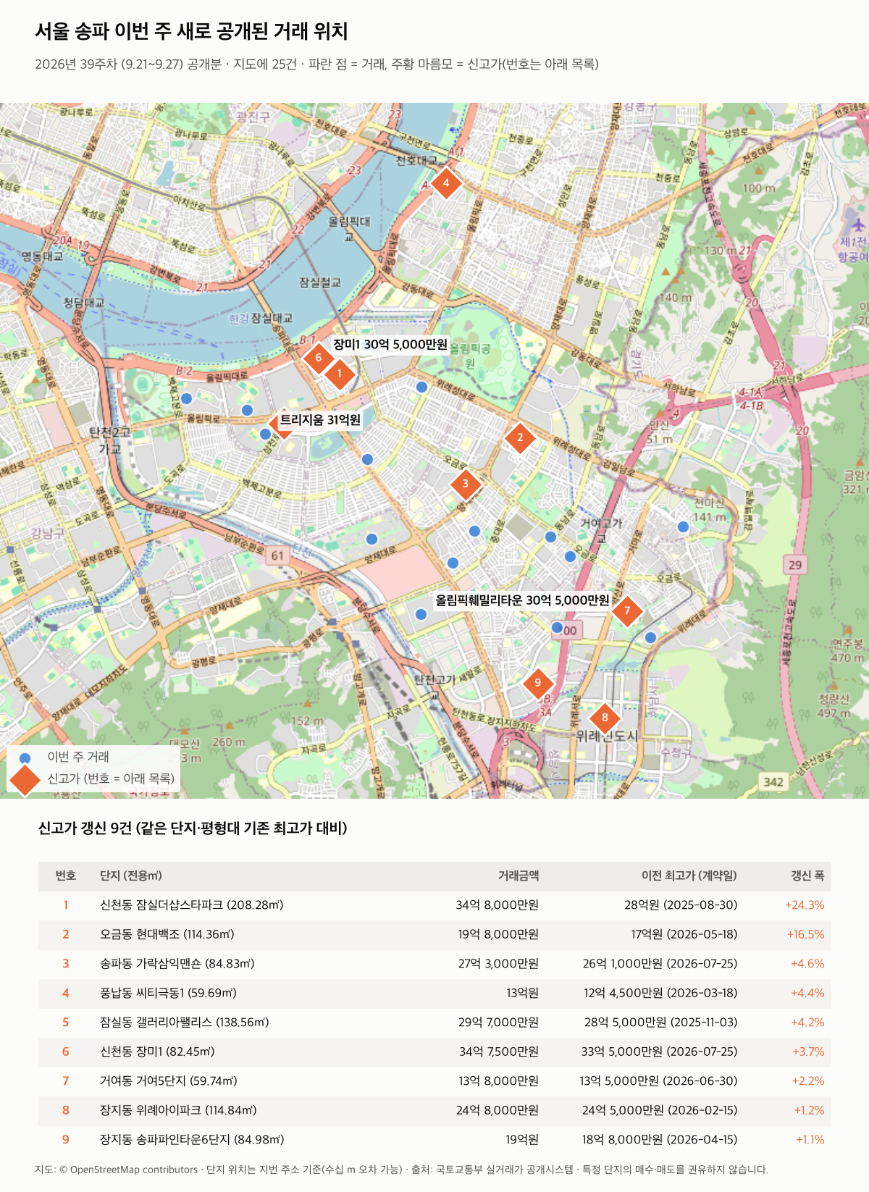Click the orange diamond marker numbered 1
Viewport: 869px width, 1192px height.
[339, 374]
